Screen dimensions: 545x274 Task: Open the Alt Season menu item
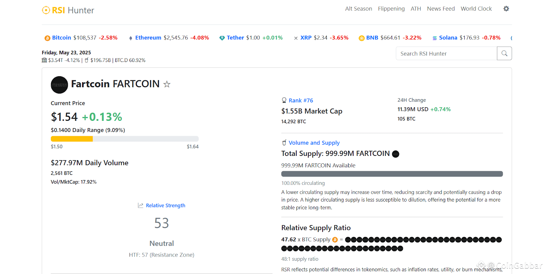tap(358, 9)
